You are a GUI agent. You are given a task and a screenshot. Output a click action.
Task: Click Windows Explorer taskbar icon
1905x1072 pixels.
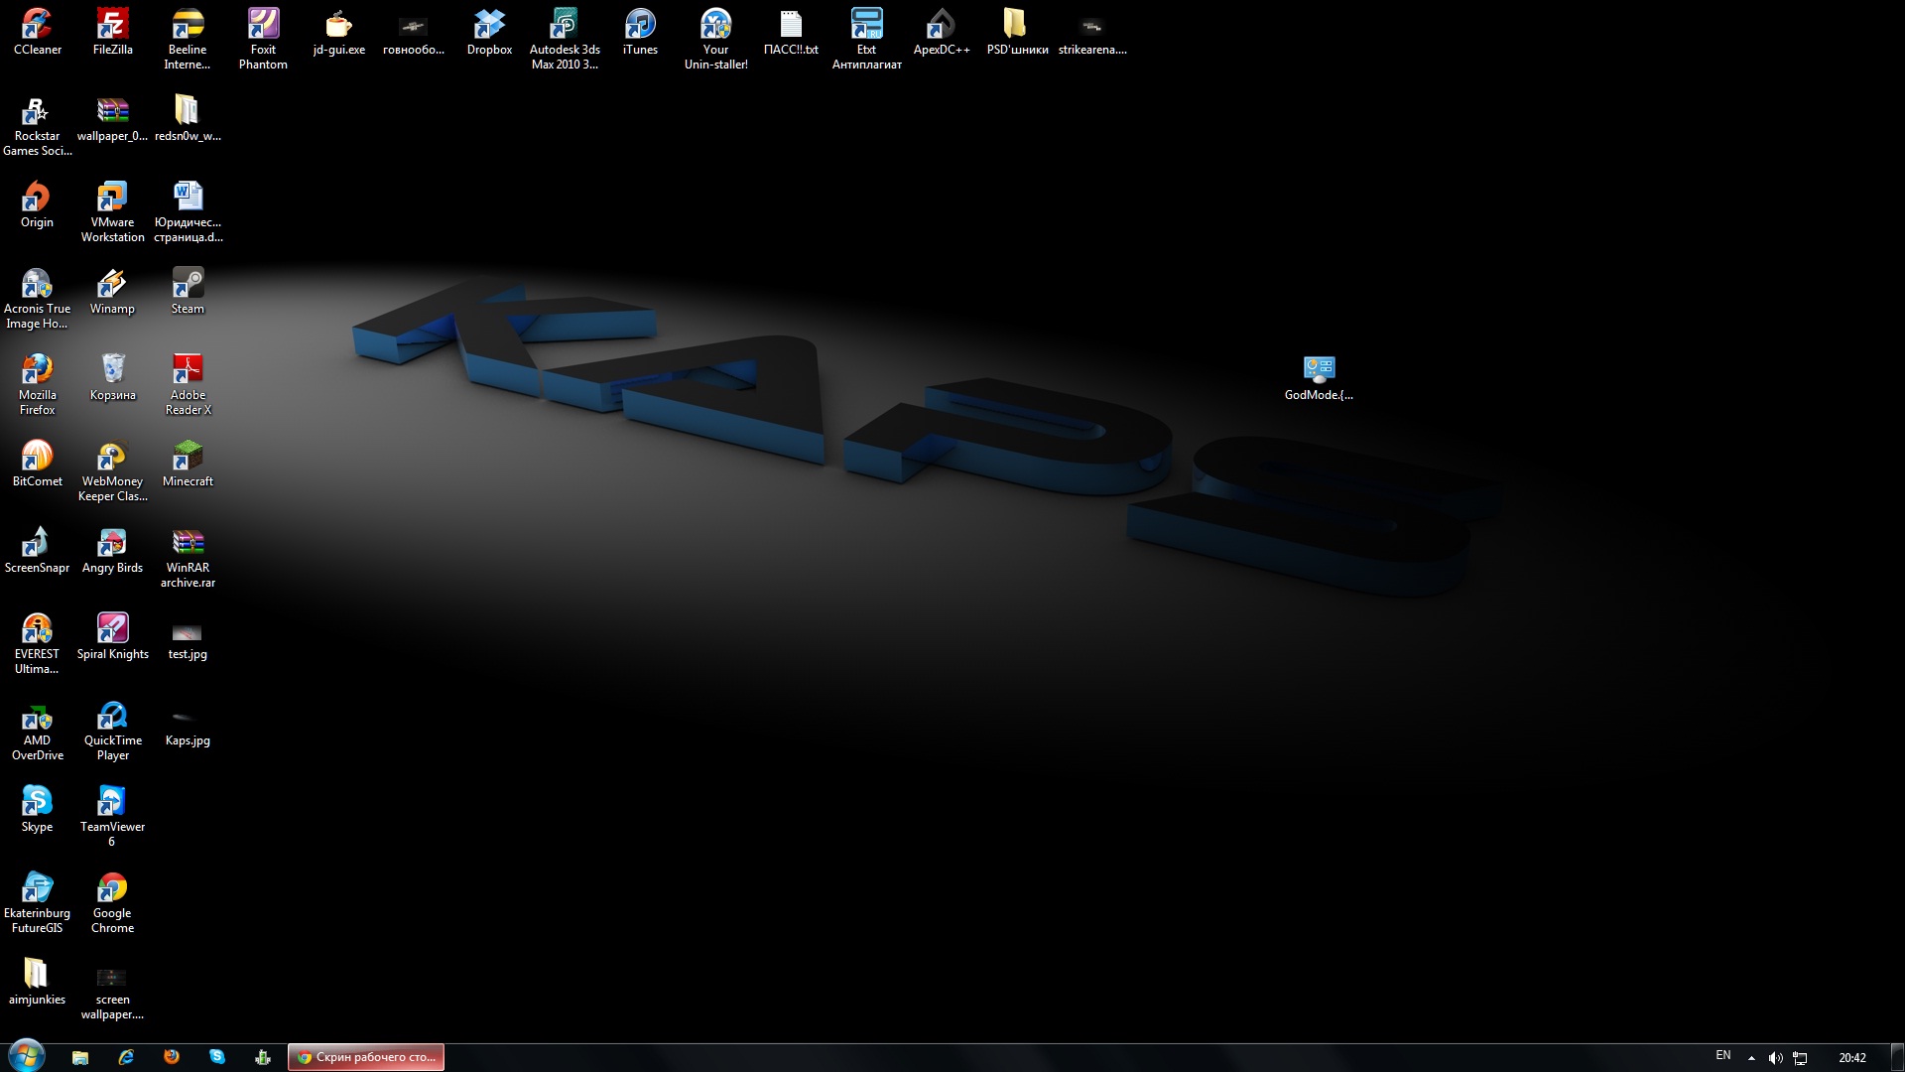(x=81, y=1056)
